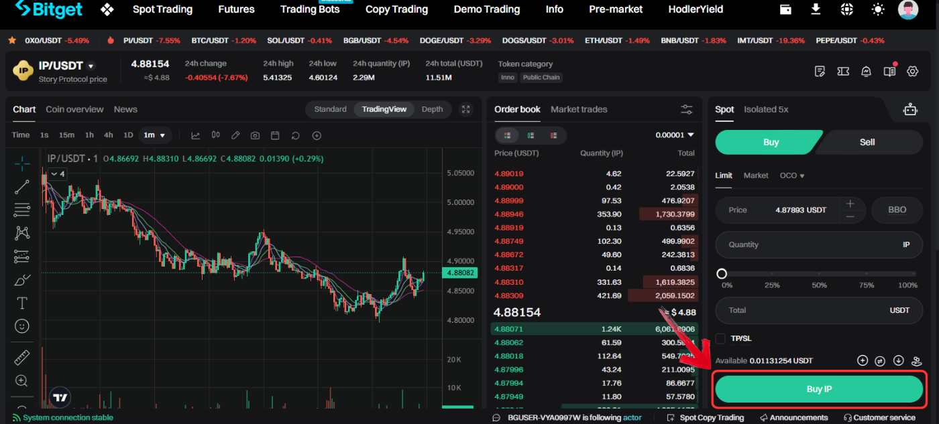The image size is (939, 424).
Task: Show combined order book view
Action: click(507, 135)
